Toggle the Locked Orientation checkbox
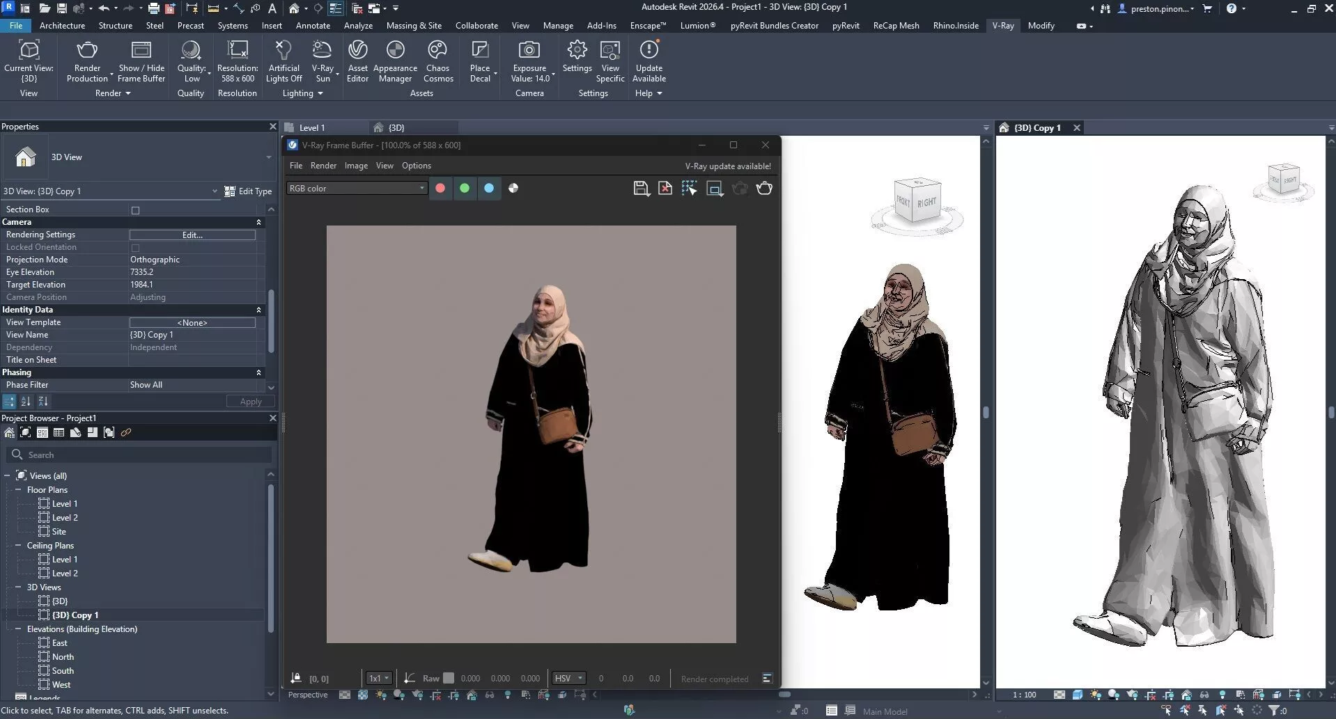 tap(135, 248)
